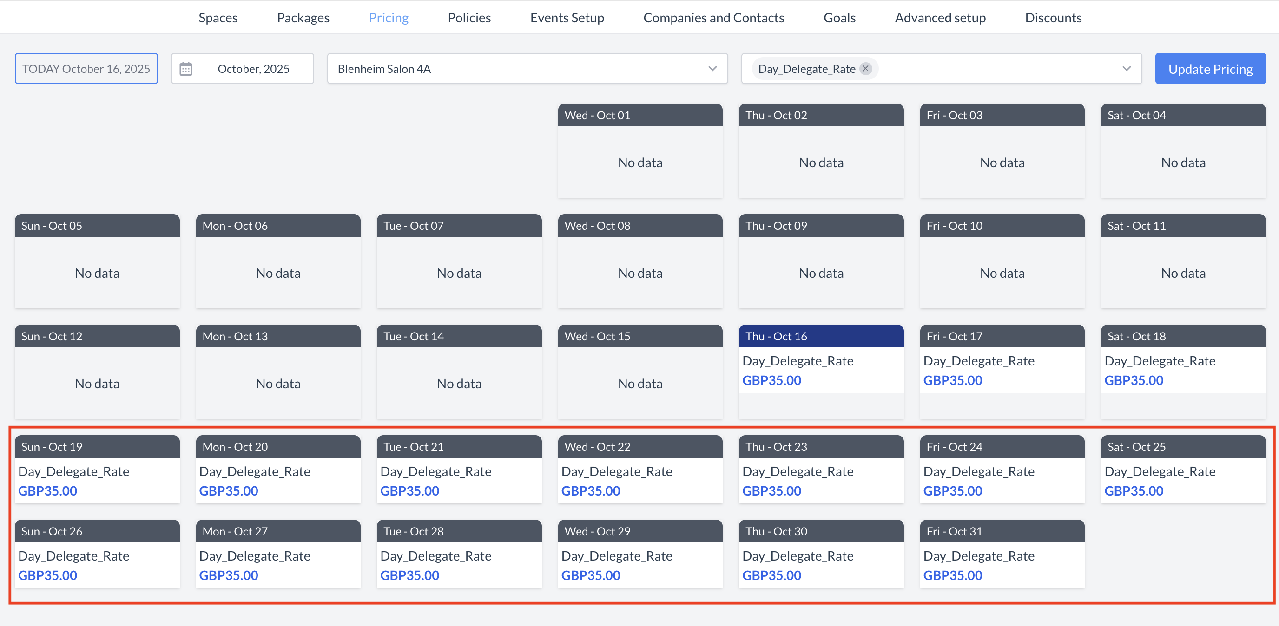Open the GBP35.00 price on Thu - Oct 16
Image resolution: width=1279 pixels, height=626 pixels.
[x=772, y=380]
